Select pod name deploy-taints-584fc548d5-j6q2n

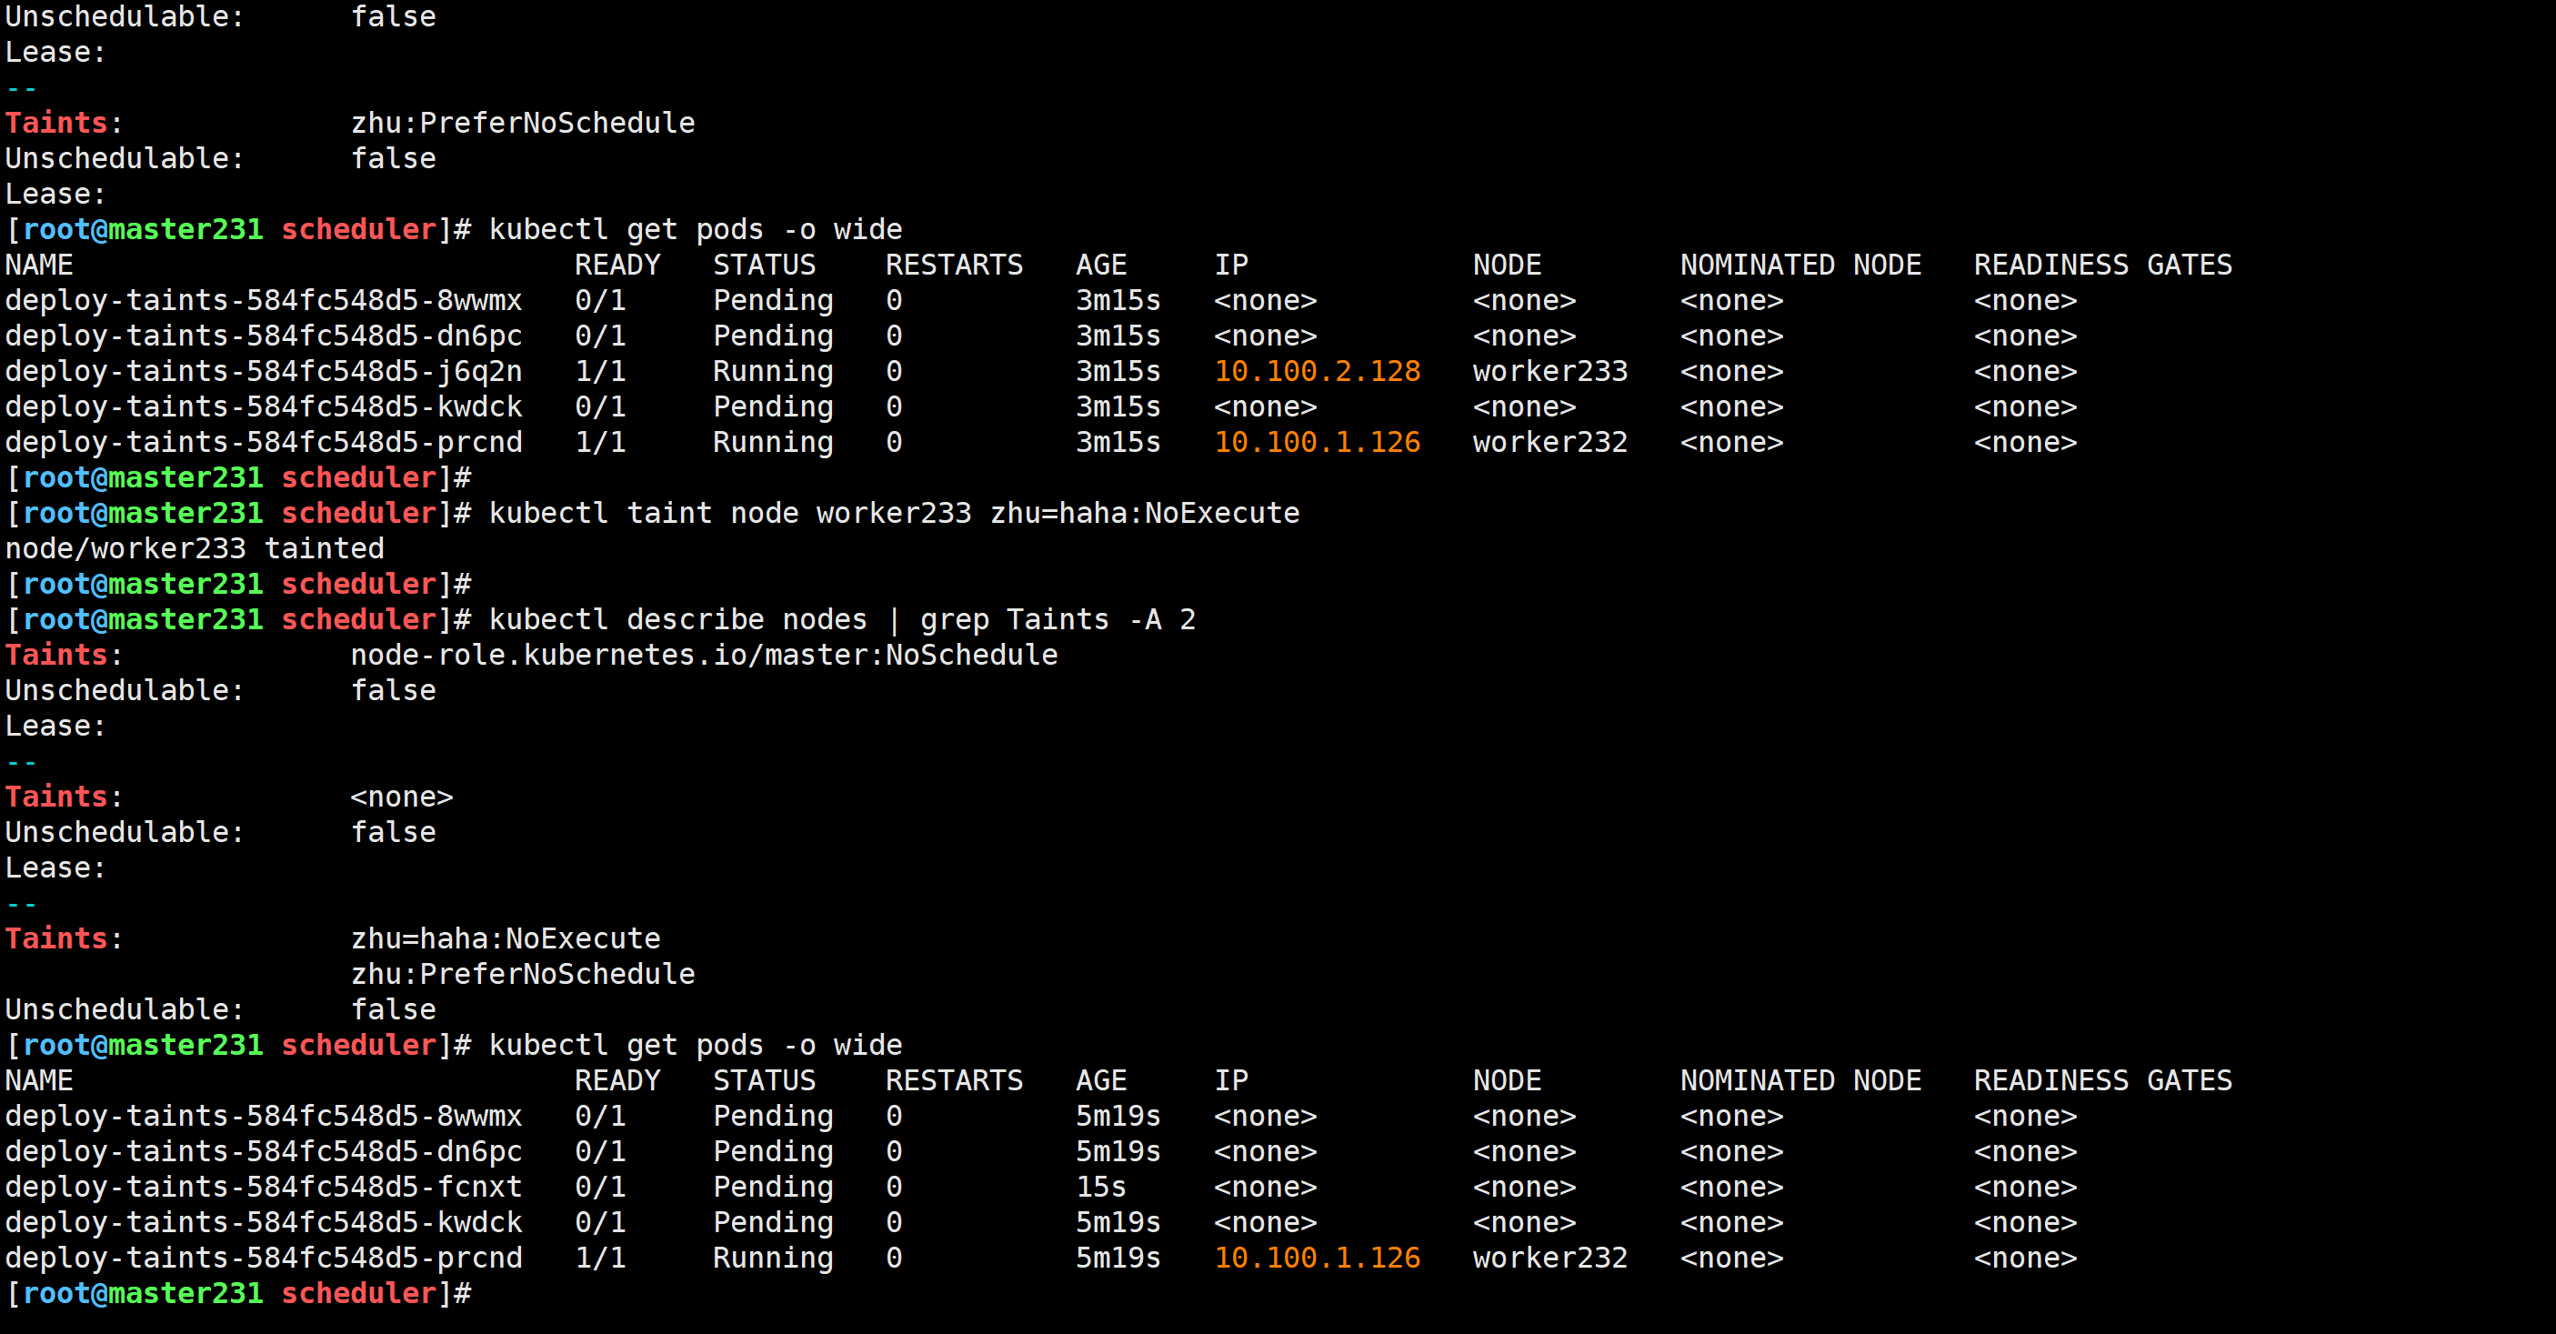pos(263,371)
